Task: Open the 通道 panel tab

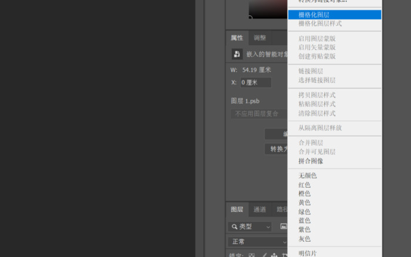Action: pos(260,209)
